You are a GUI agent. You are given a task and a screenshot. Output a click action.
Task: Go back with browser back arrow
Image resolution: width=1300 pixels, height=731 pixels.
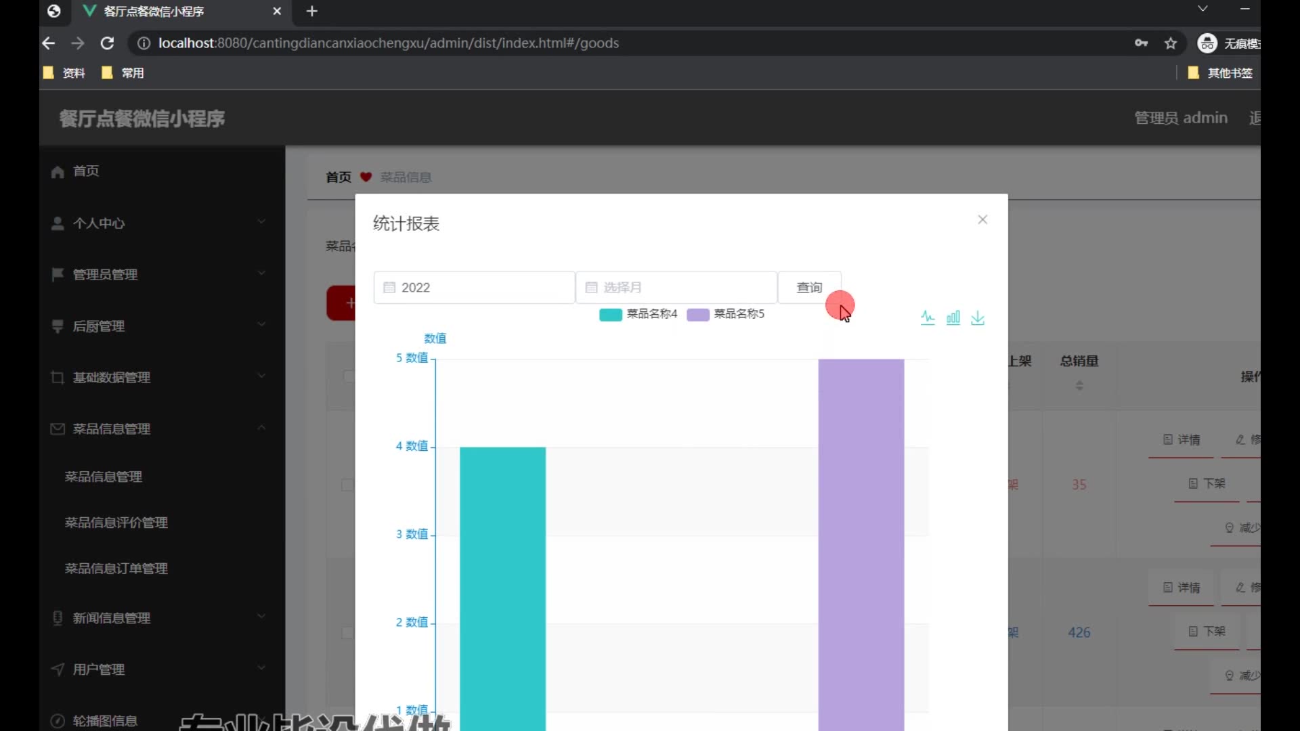49,43
